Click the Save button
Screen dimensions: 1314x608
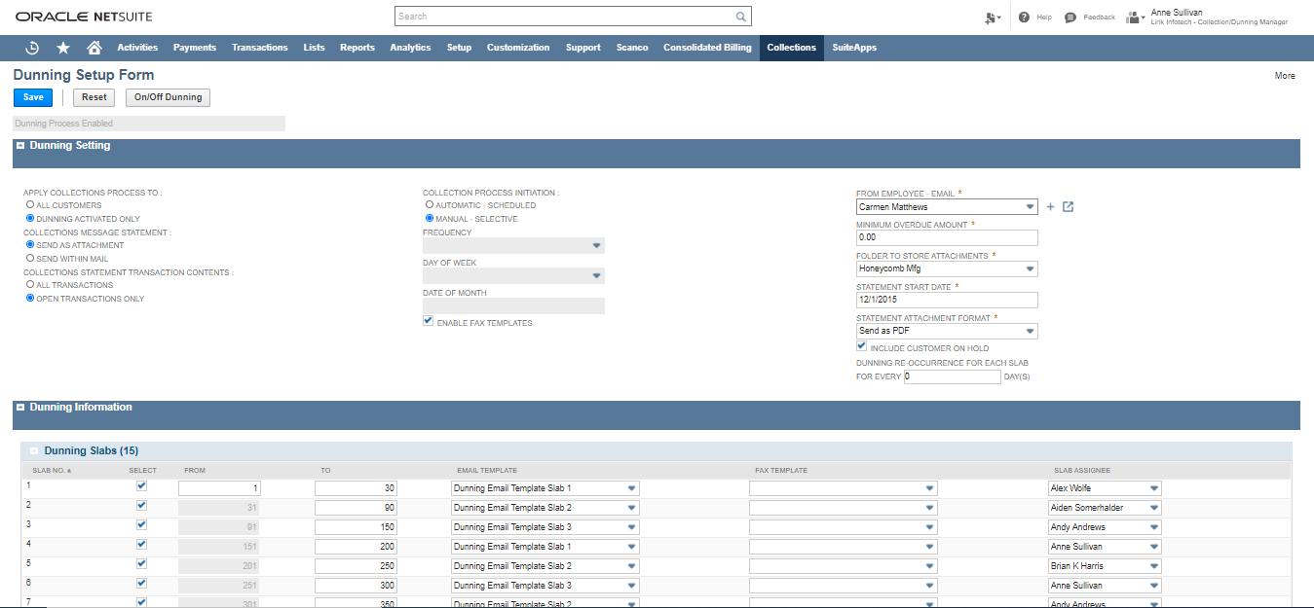33,97
